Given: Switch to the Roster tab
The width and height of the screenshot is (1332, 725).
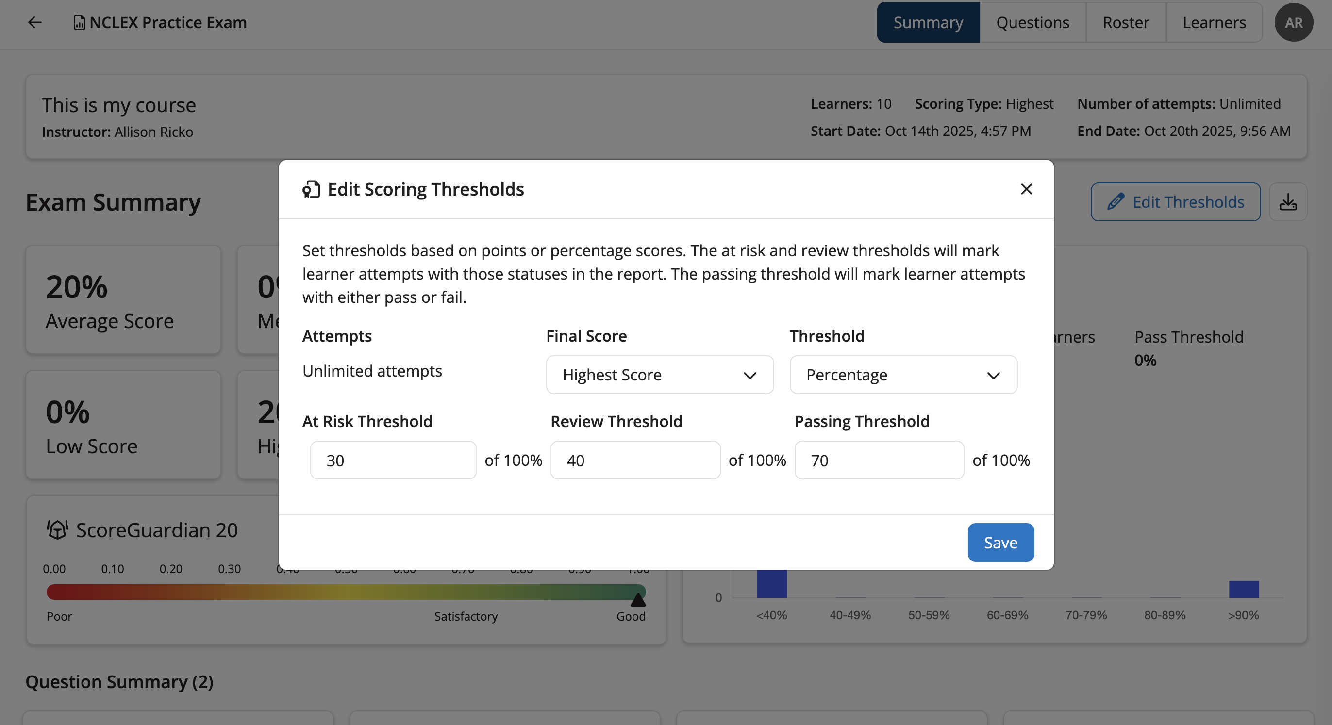Looking at the screenshot, I should (x=1126, y=22).
